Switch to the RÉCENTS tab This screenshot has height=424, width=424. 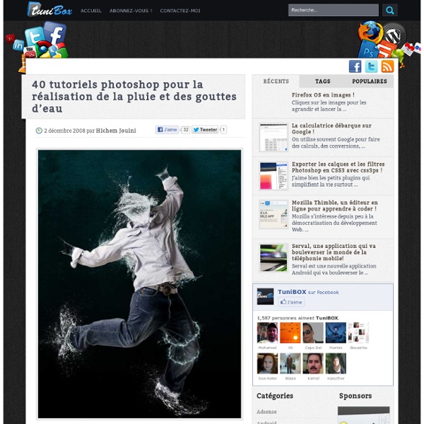[x=276, y=81]
